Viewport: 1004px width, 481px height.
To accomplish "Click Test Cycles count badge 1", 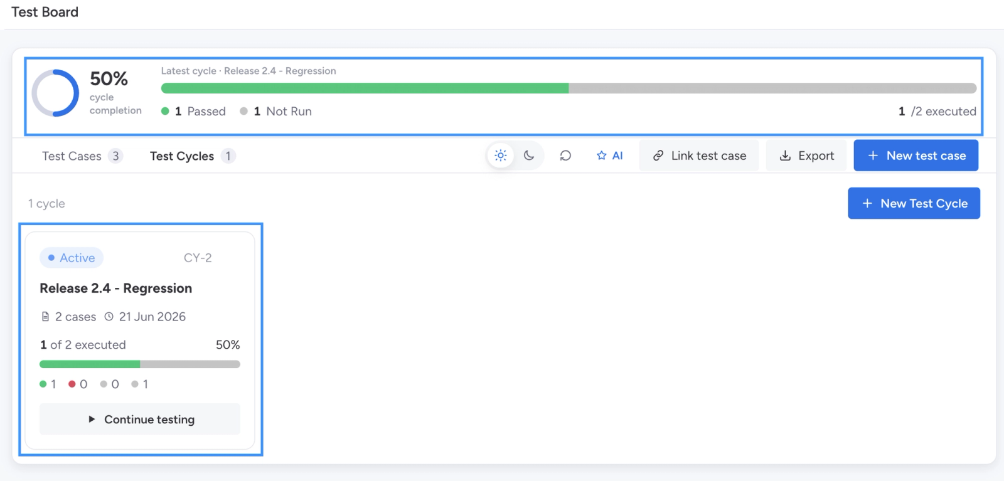I will [228, 156].
